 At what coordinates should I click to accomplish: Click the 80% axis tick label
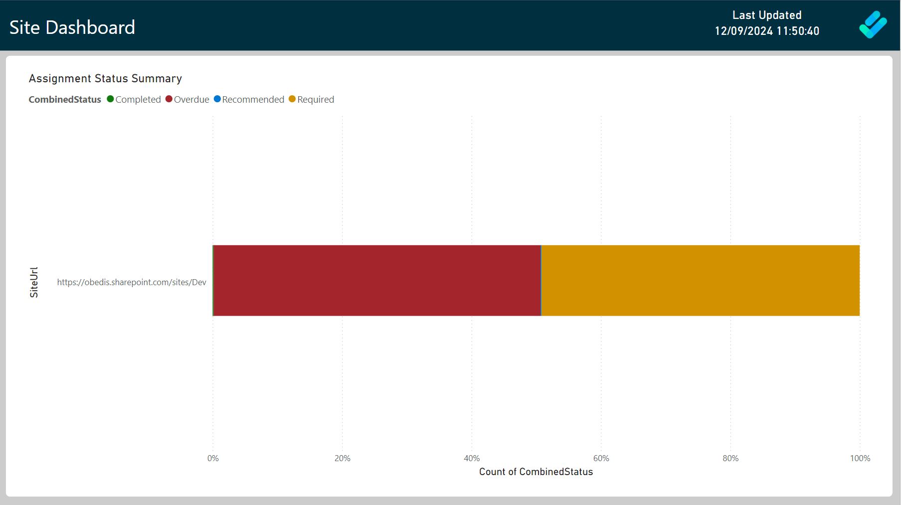coord(730,458)
